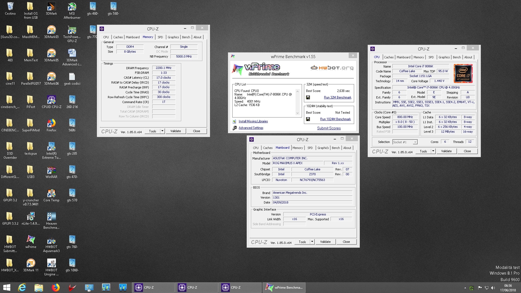Launch MSI Afterburner from desktop
This screenshot has height=293, width=521.
pyautogui.click(x=72, y=11)
